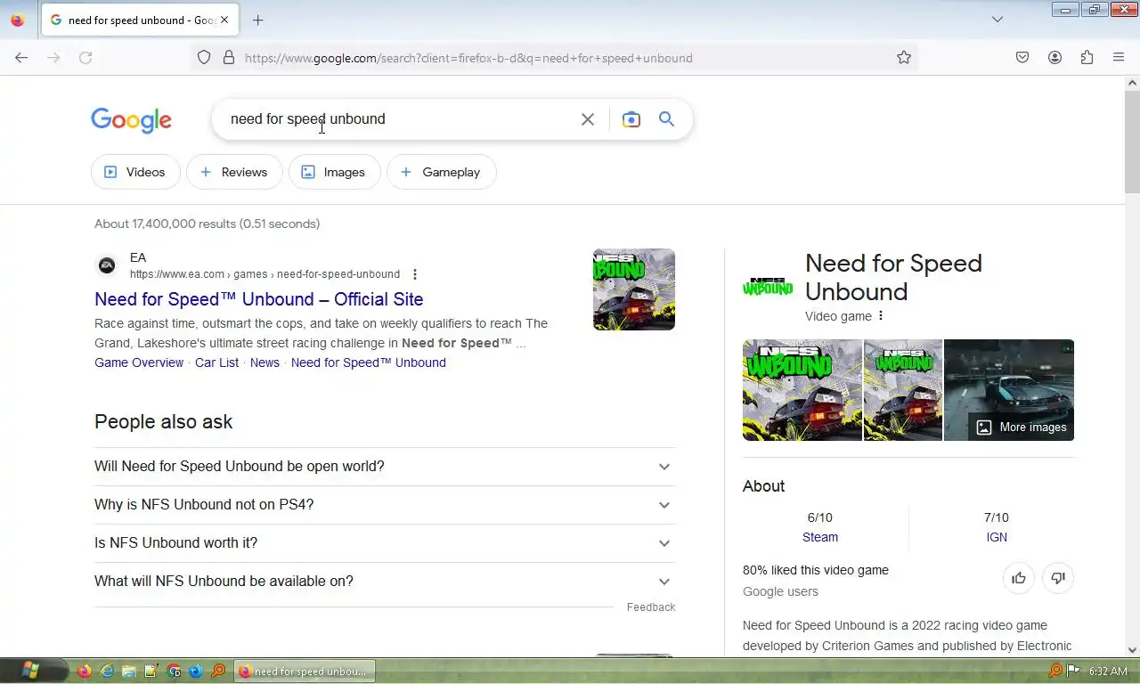The image size is (1140, 684).
Task: Open Windows Explorer folder icon in taskbar
Action: (129, 671)
